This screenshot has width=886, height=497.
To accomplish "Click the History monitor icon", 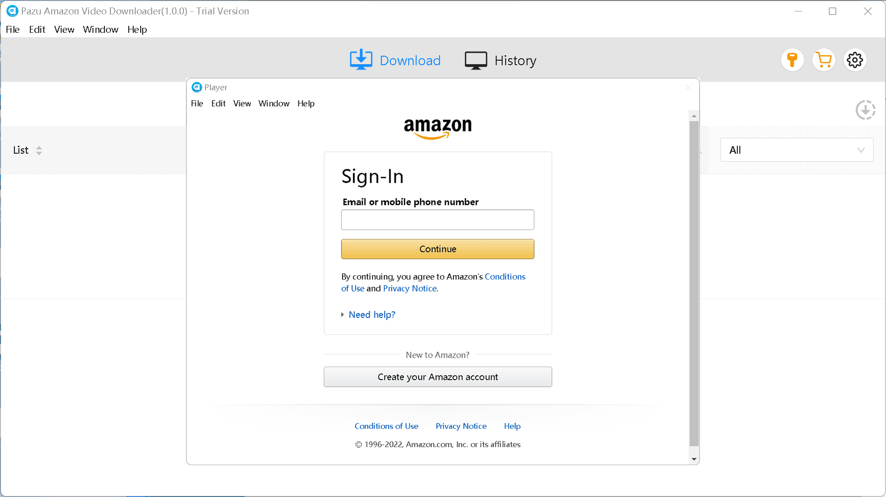I will click(x=475, y=60).
